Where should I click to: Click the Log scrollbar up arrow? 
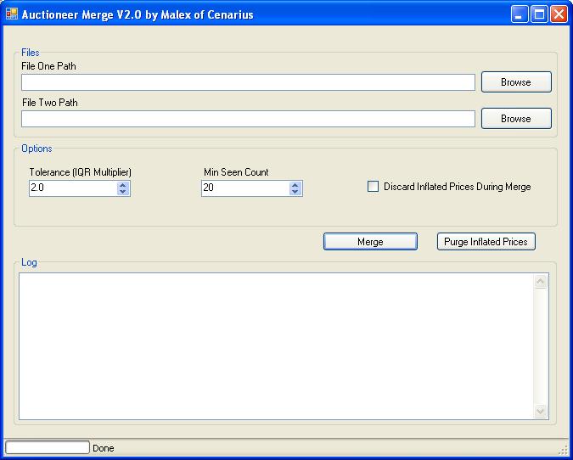tap(541, 281)
